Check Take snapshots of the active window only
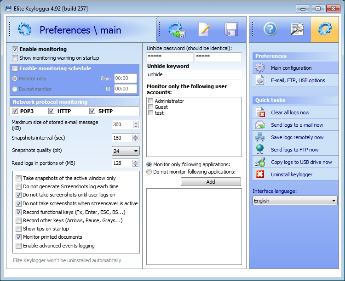 [19, 178]
